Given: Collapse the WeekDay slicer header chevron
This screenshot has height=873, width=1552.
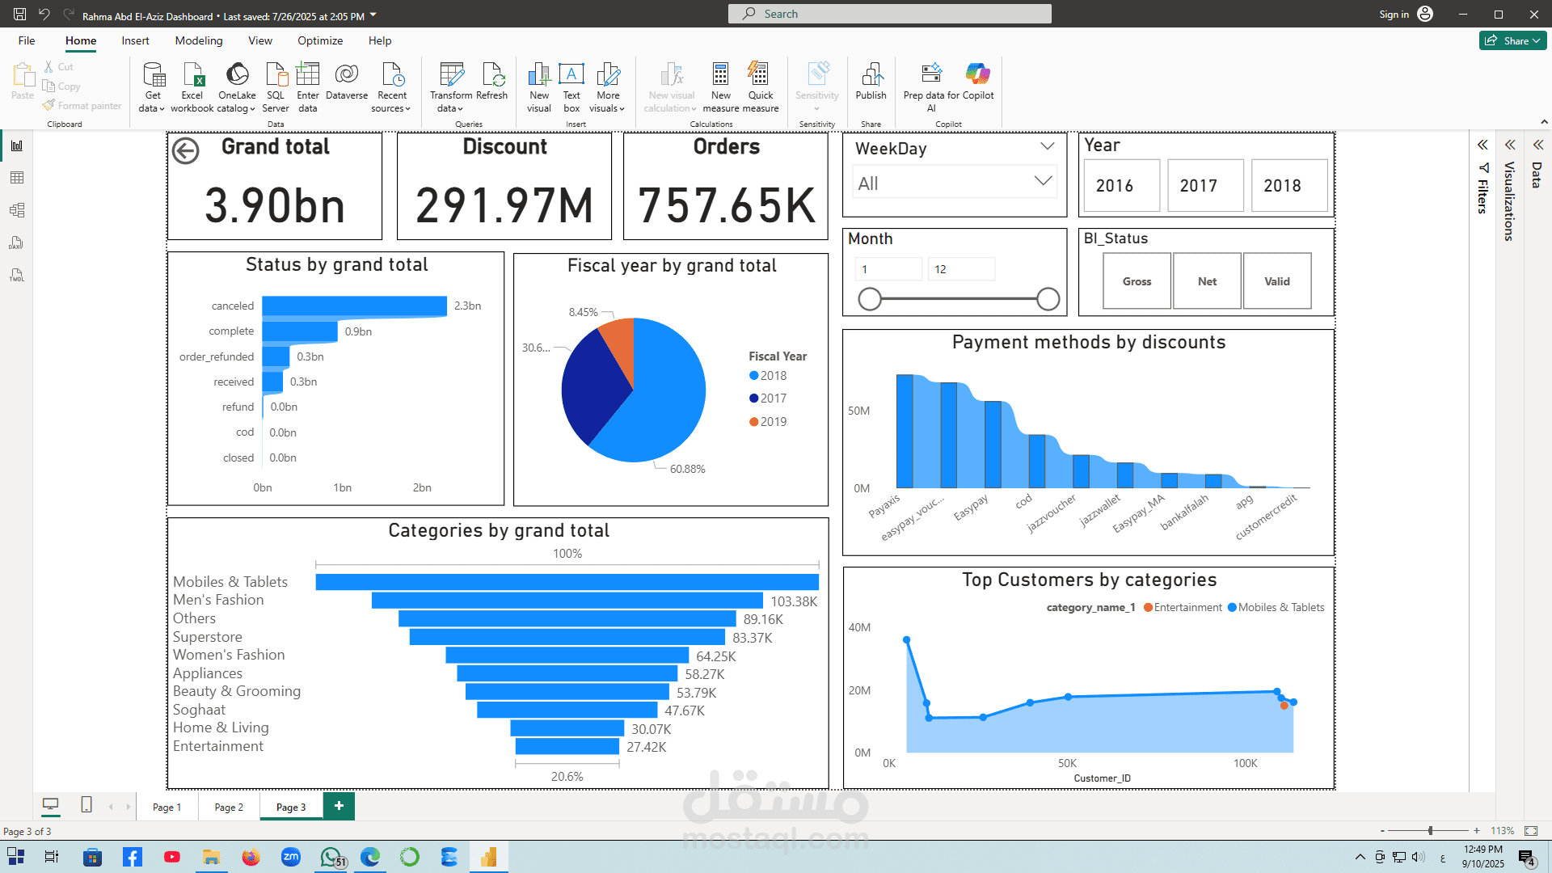Looking at the screenshot, I should pyautogui.click(x=1048, y=146).
